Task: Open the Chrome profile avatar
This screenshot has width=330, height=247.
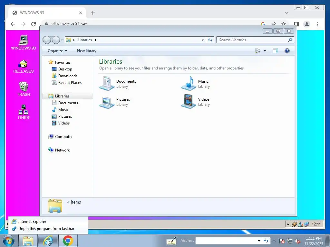Action: (x=307, y=24)
